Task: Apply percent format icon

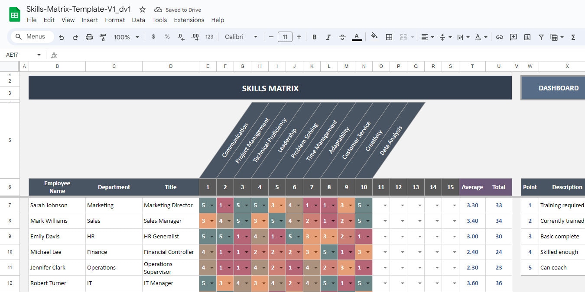Action: click(167, 37)
